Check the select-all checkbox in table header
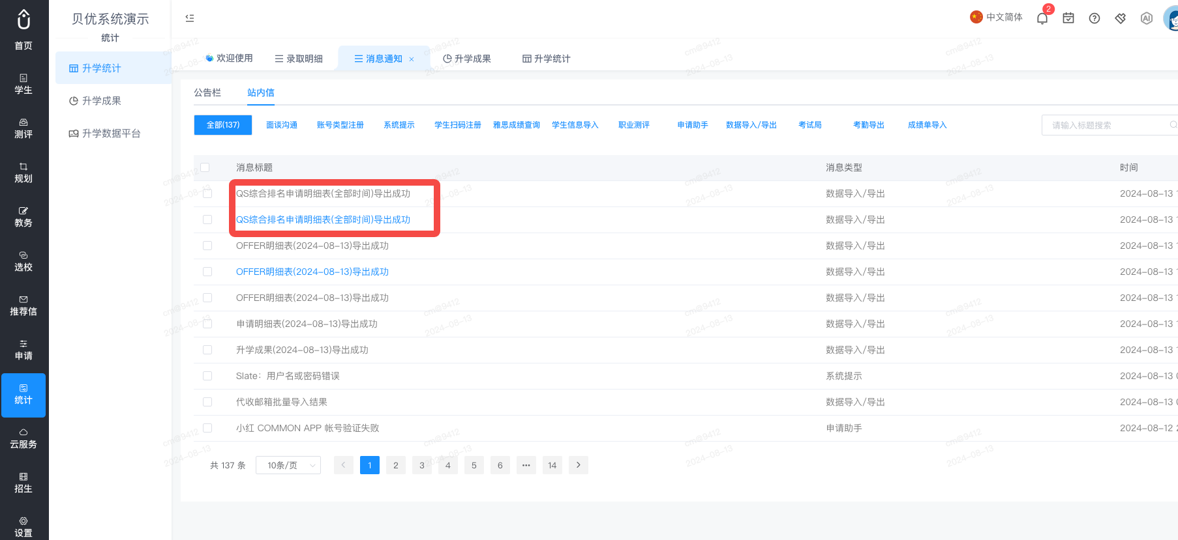1178x540 pixels. (x=205, y=167)
